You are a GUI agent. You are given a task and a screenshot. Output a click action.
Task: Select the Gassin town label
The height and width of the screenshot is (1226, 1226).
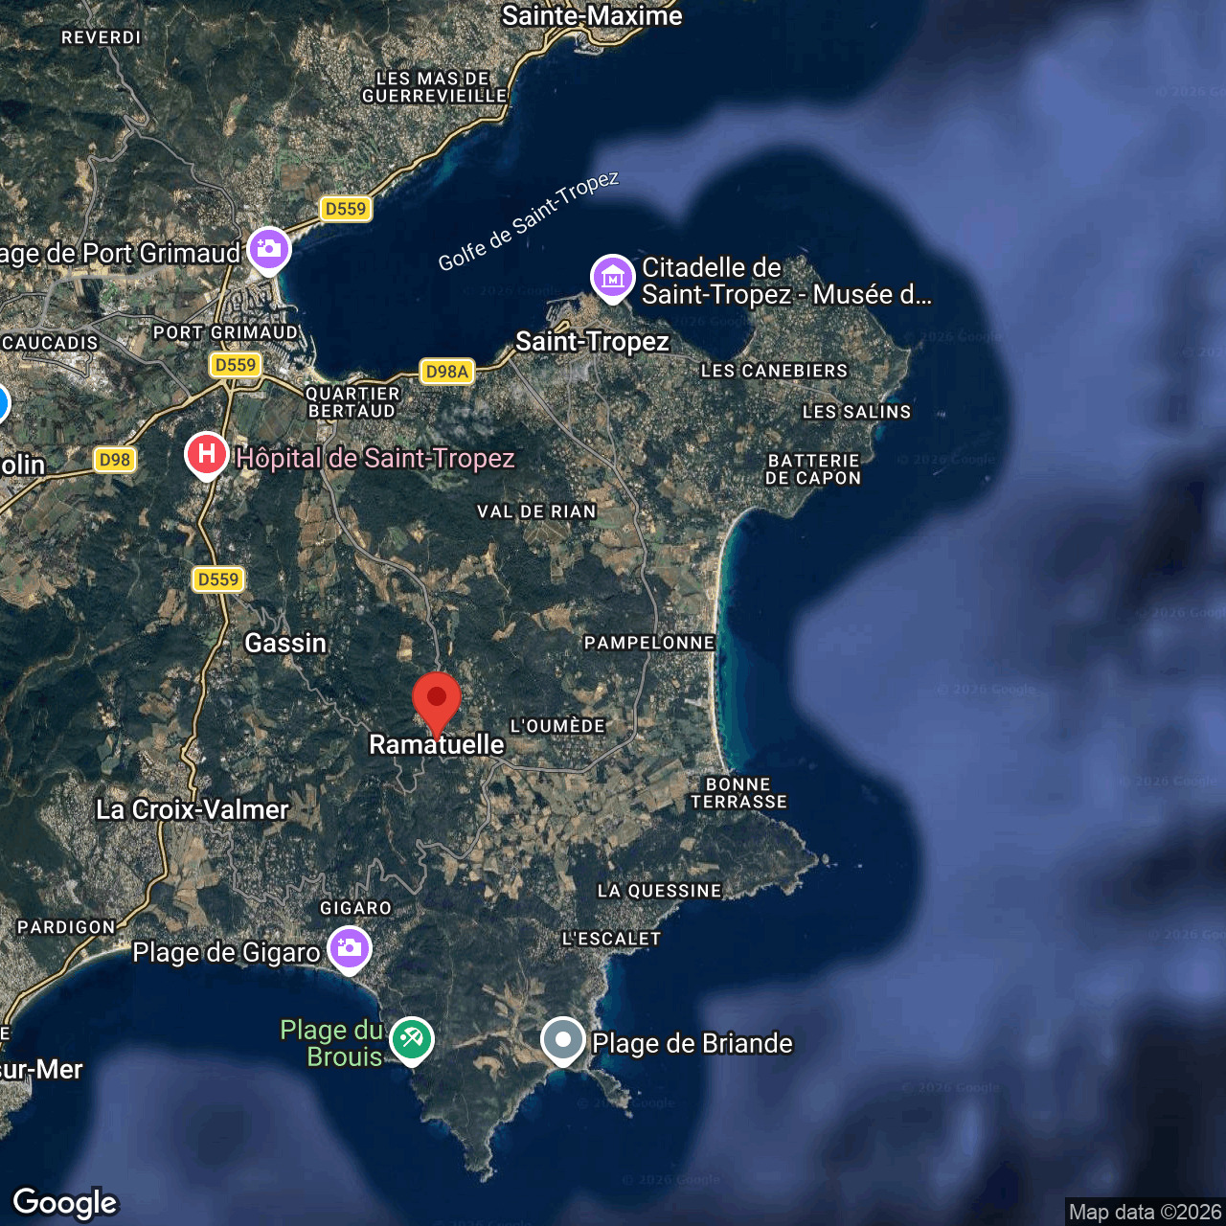285,643
